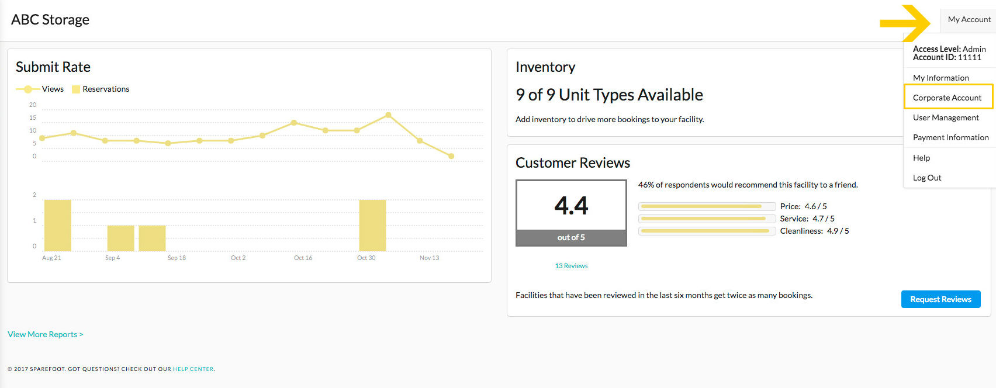This screenshot has height=388, width=996.
Task: Click the Aug 21 reservations bar
Action: click(x=58, y=226)
